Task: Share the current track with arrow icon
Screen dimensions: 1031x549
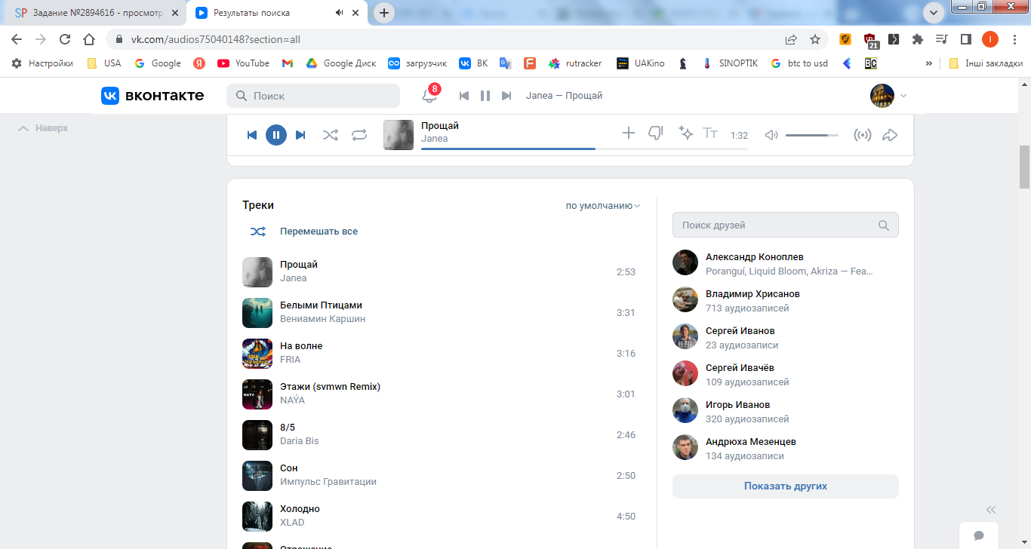Action: [890, 135]
